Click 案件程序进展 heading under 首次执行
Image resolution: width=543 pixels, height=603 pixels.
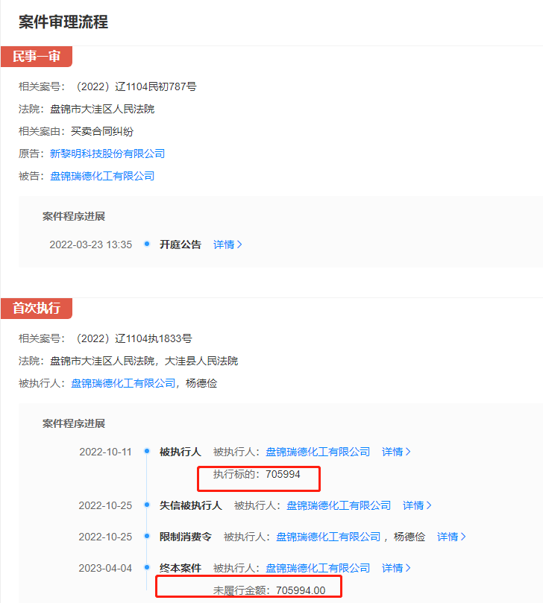coord(74,424)
